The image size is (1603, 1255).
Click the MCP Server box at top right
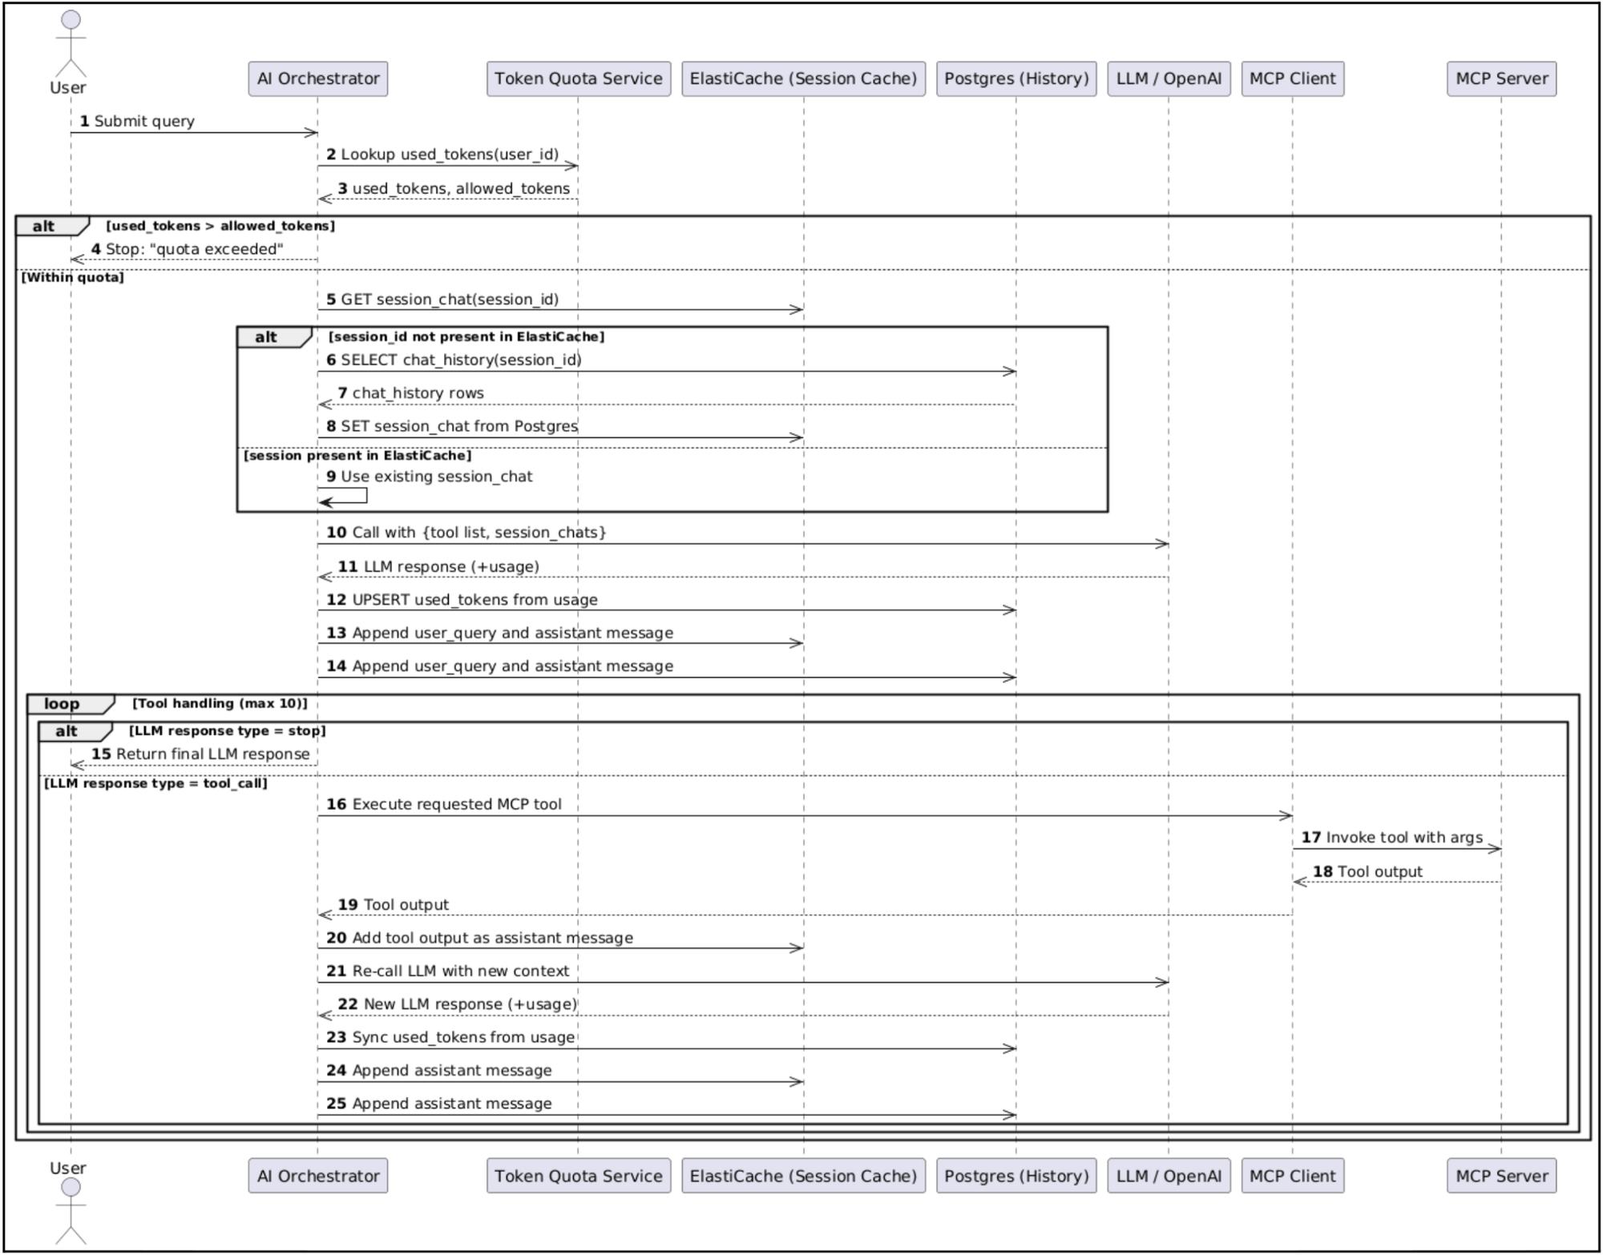click(x=1500, y=79)
